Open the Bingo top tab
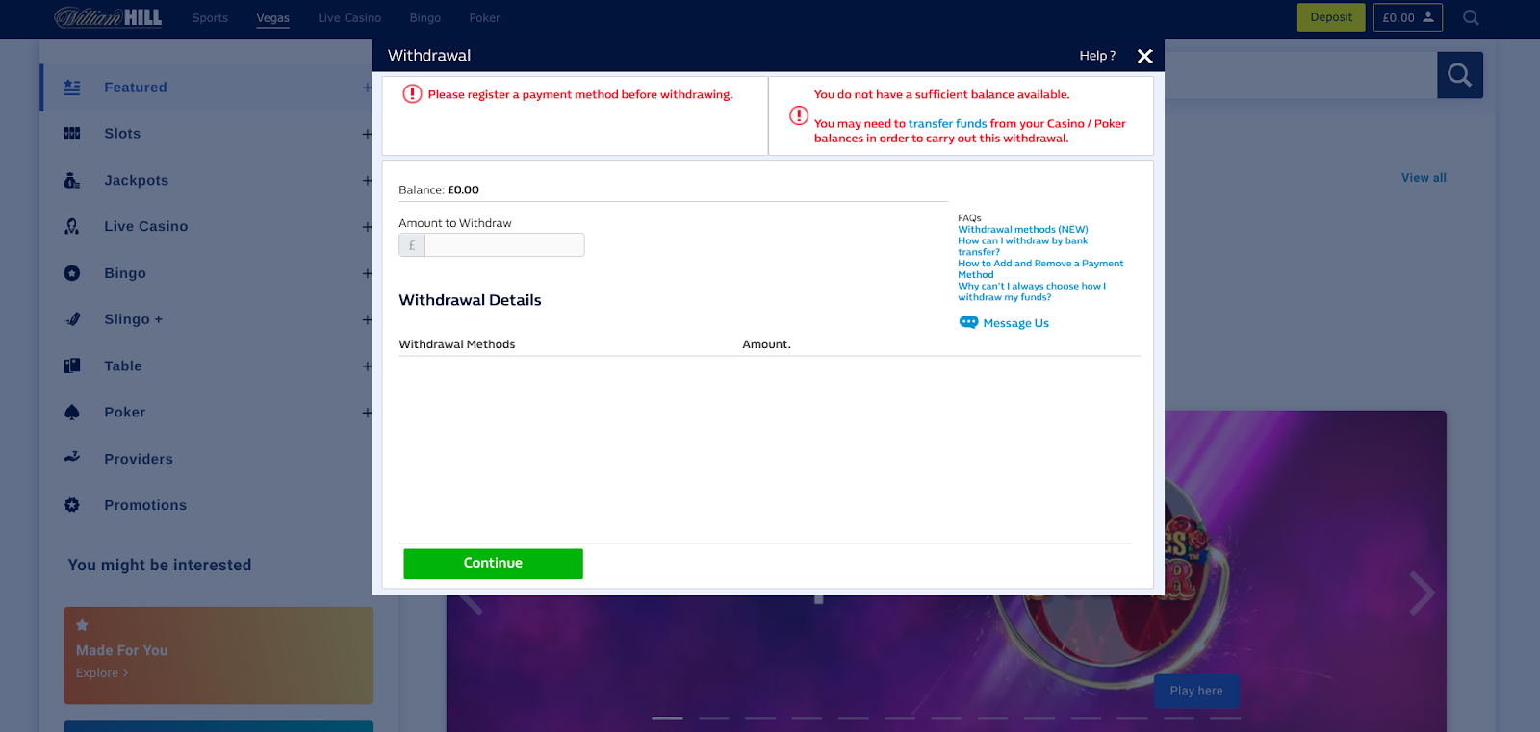Screen dimensions: 1540x732 coord(424,17)
